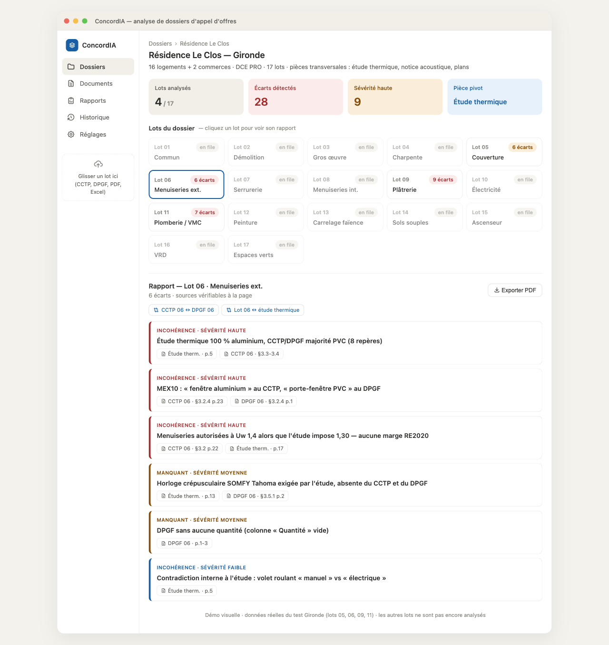Select the Lot 09 Plâtrerie card

425,184
